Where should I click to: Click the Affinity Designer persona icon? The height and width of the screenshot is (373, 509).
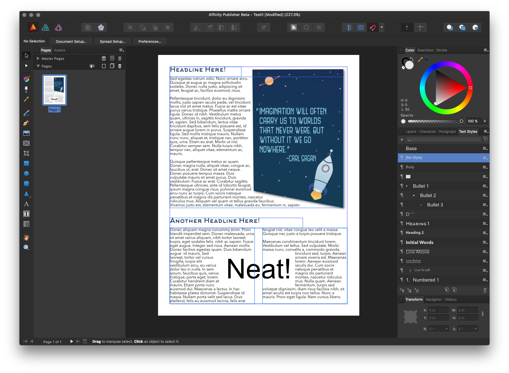coord(45,27)
